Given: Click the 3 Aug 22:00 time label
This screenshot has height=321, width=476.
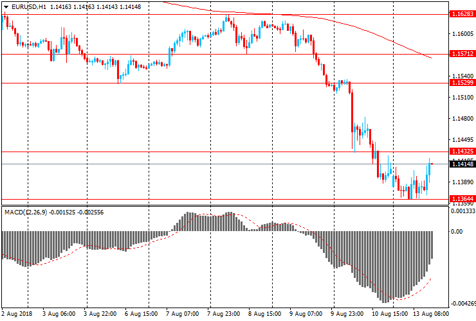Looking at the screenshot, I should pos(100,314).
